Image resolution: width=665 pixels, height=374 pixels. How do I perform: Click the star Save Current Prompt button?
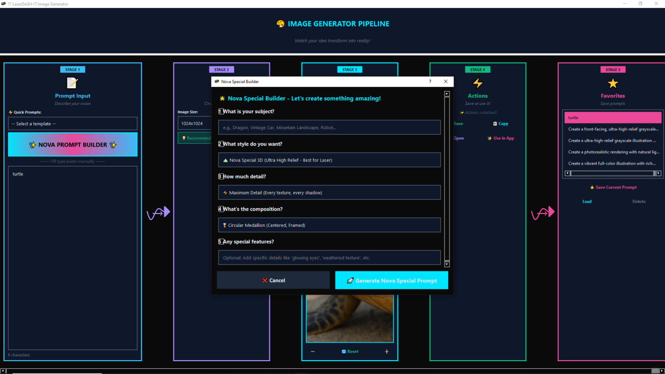click(613, 187)
